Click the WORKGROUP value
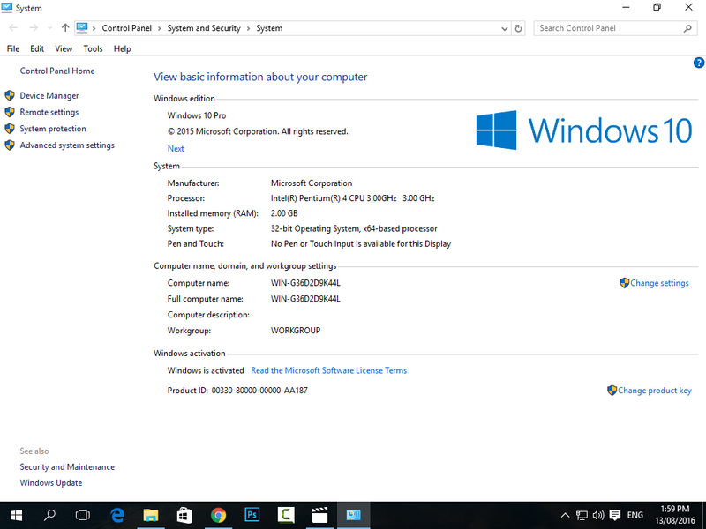The image size is (706, 529). coord(296,330)
